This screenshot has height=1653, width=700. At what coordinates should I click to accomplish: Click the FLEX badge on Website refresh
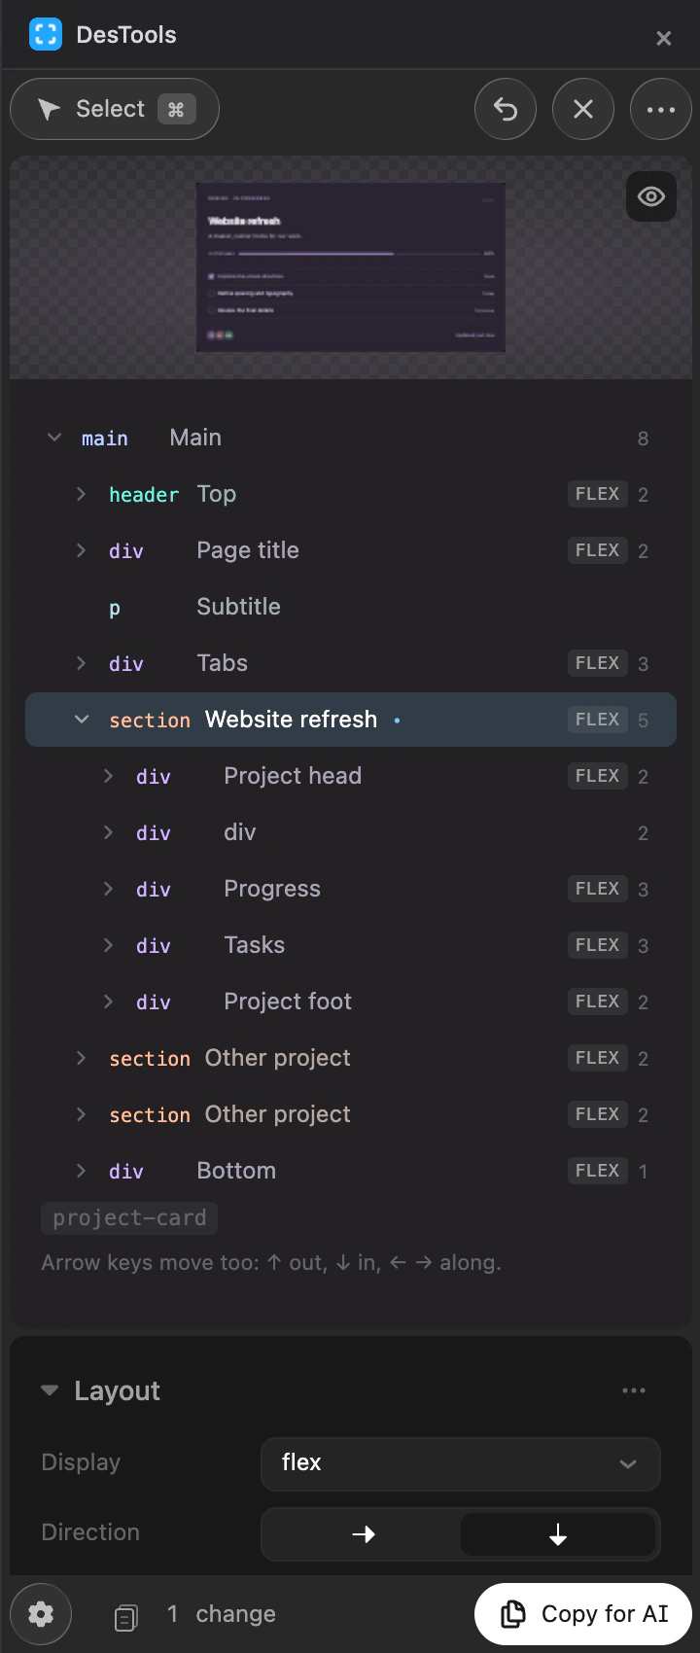[597, 721]
